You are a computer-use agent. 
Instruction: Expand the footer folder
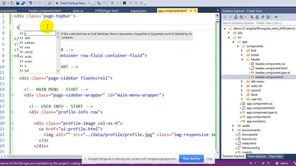pos(242,55)
